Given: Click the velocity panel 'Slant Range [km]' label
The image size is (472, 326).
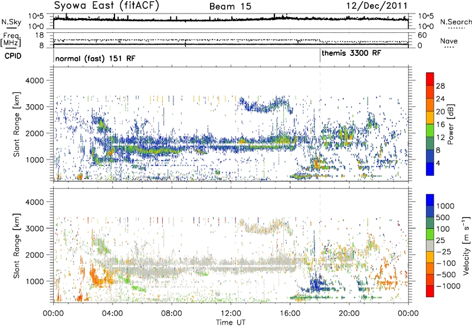Looking at the screenshot, I should [x=17, y=246].
